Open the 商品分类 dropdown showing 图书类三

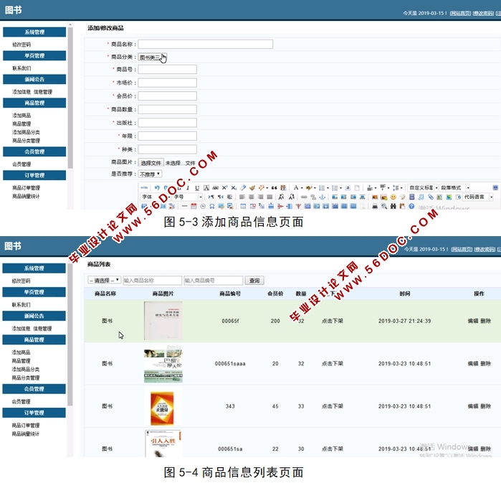click(153, 57)
